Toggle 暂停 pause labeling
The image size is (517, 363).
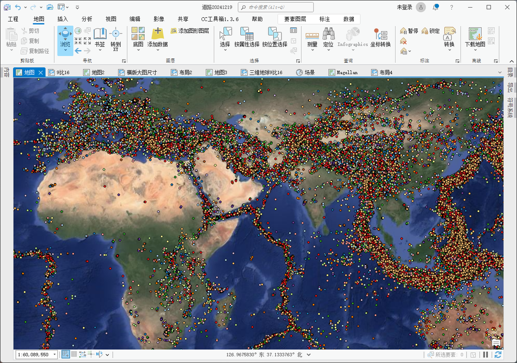click(x=409, y=31)
